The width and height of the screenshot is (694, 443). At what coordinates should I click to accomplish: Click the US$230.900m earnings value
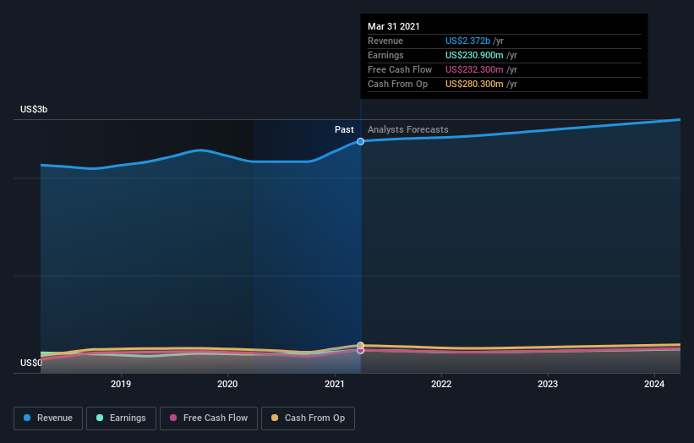pyautogui.click(x=474, y=55)
